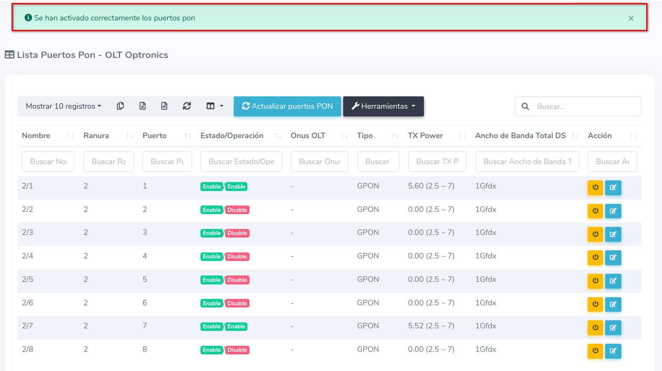Sort table by Nombre column
Screen dimensions: 662x371
36,136
